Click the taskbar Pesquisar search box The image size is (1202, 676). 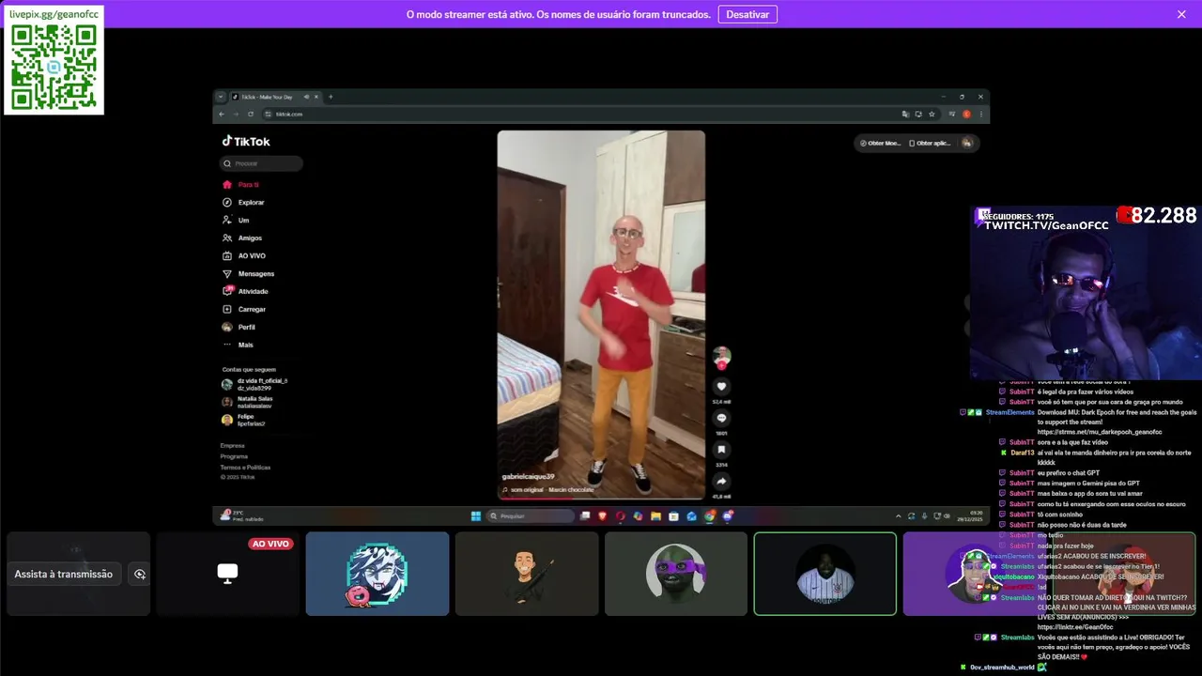pyautogui.click(x=531, y=515)
